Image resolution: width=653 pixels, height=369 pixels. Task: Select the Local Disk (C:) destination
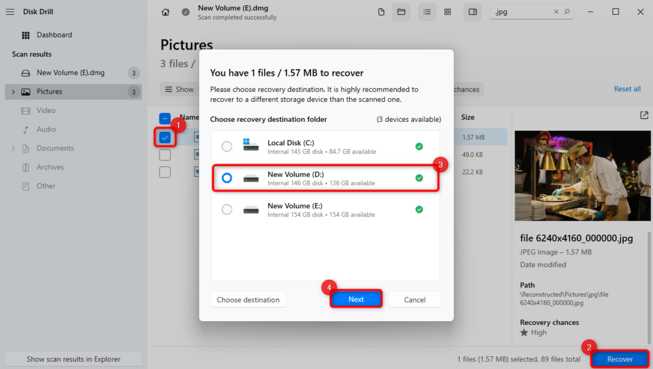[x=227, y=146]
